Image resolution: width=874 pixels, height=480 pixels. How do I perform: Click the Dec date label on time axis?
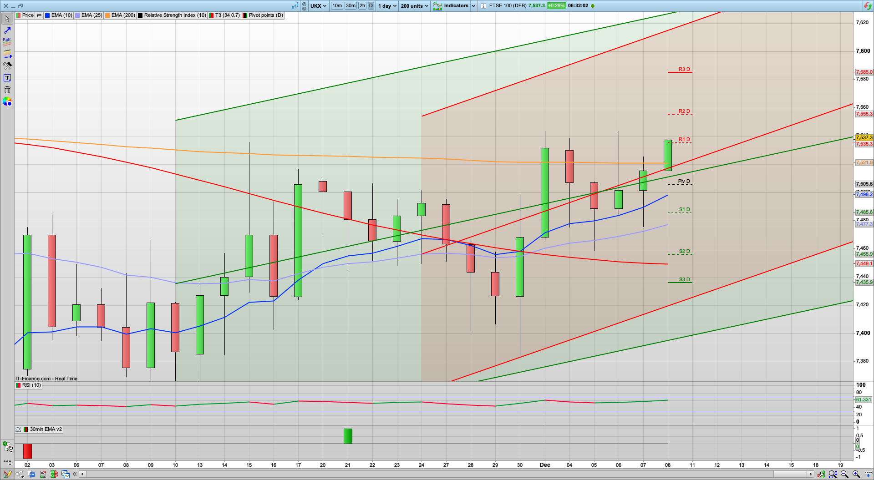click(545, 465)
